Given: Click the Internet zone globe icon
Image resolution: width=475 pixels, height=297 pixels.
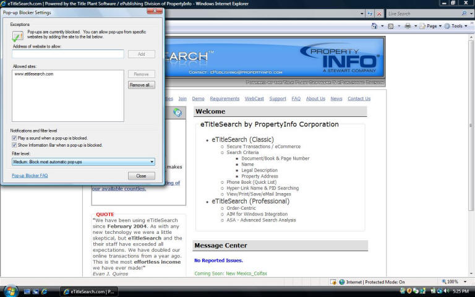Looking at the screenshot, I should (341, 282).
